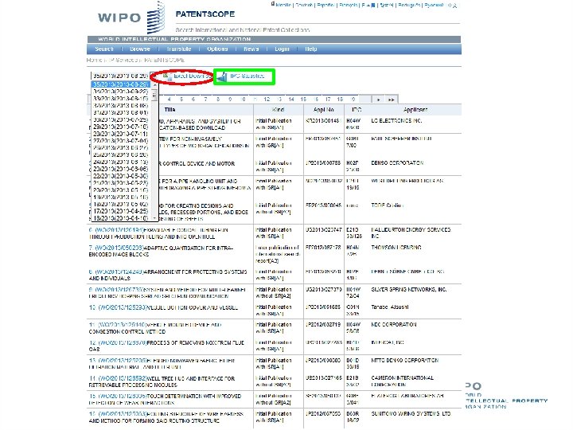Click the IPC Statistics bar chart icon
This screenshot has width=573, height=430.
[222, 76]
